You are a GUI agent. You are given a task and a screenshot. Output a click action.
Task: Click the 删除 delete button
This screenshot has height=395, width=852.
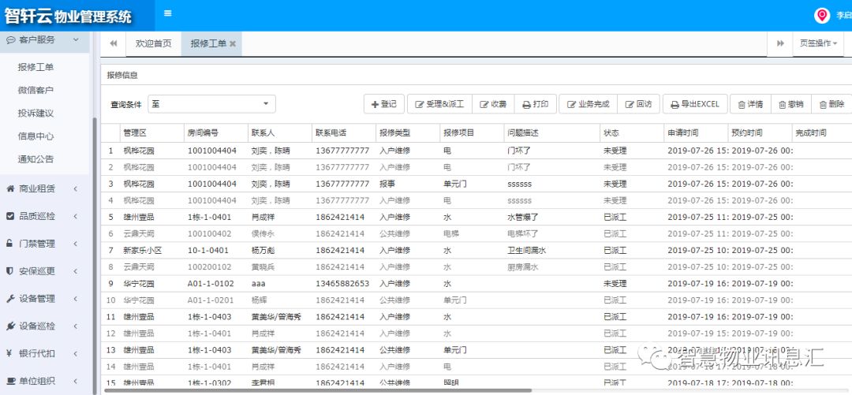(831, 104)
